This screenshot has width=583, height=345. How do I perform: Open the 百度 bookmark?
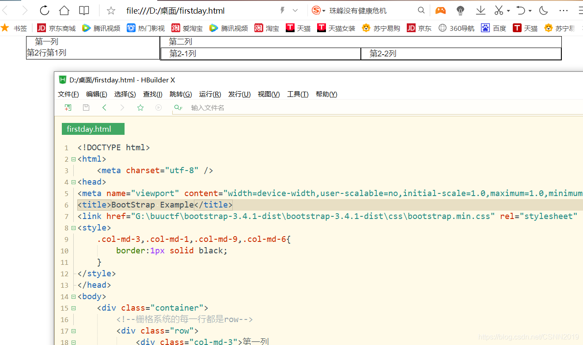(x=494, y=28)
